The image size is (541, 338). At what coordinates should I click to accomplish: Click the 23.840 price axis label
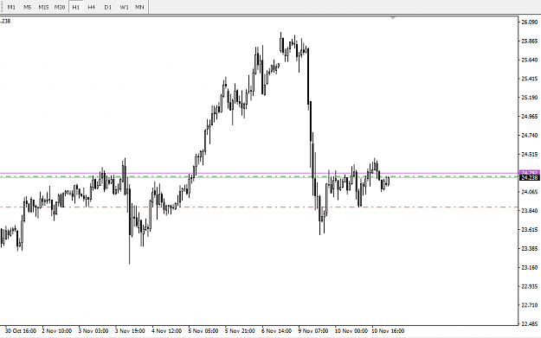pos(529,211)
